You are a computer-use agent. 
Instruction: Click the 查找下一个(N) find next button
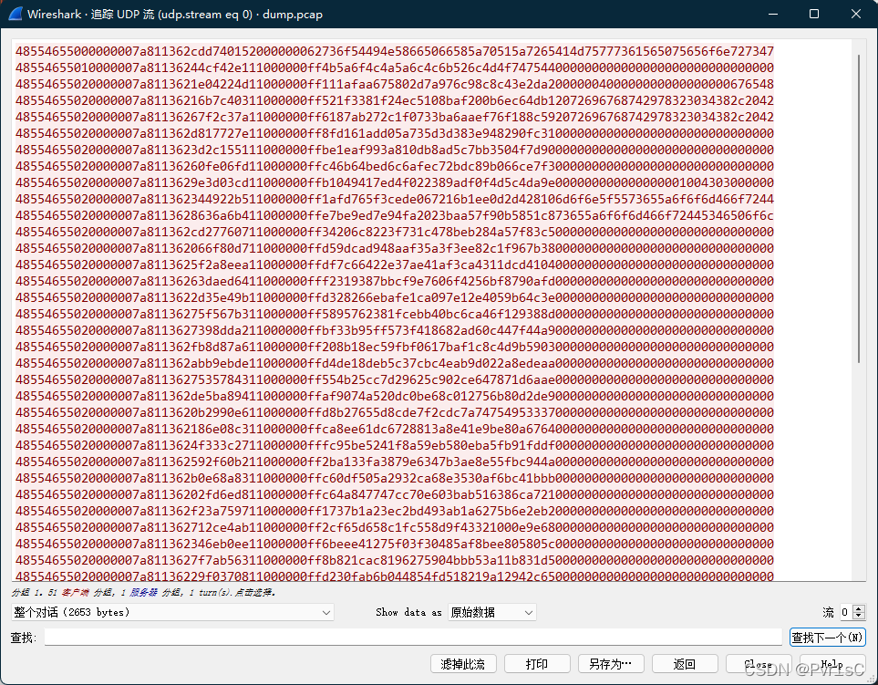(827, 637)
